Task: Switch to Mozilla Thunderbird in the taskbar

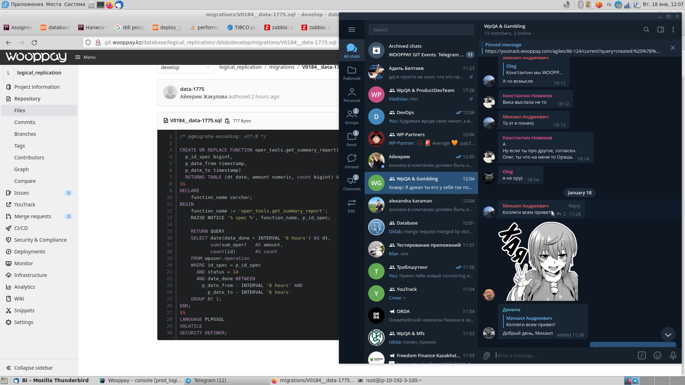Action: [x=51, y=380]
